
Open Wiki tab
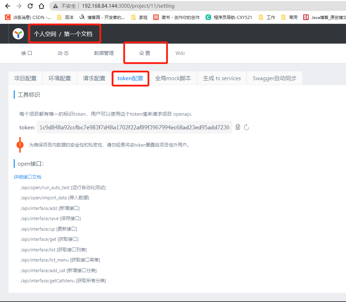click(x=180, y=53)
